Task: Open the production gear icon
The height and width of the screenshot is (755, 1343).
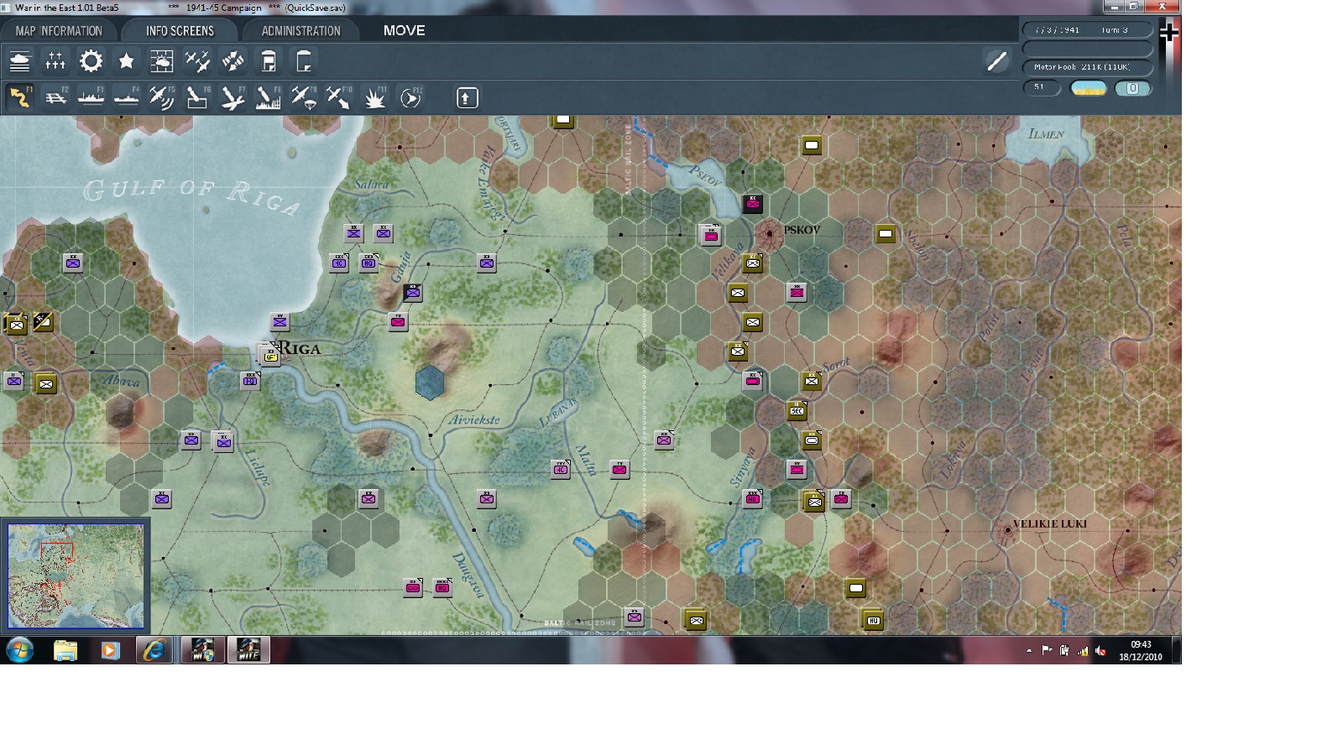Action: click(91, 61)
